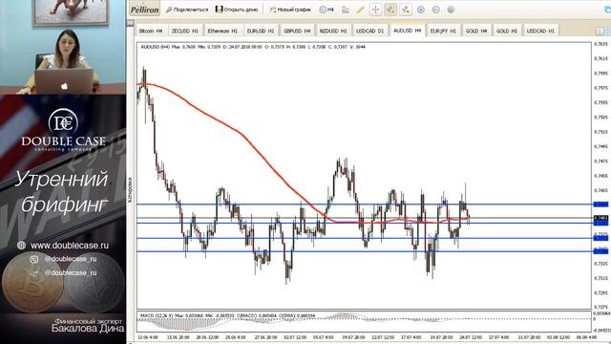
Task: Open the chart type icon
Action: [346, 10]
